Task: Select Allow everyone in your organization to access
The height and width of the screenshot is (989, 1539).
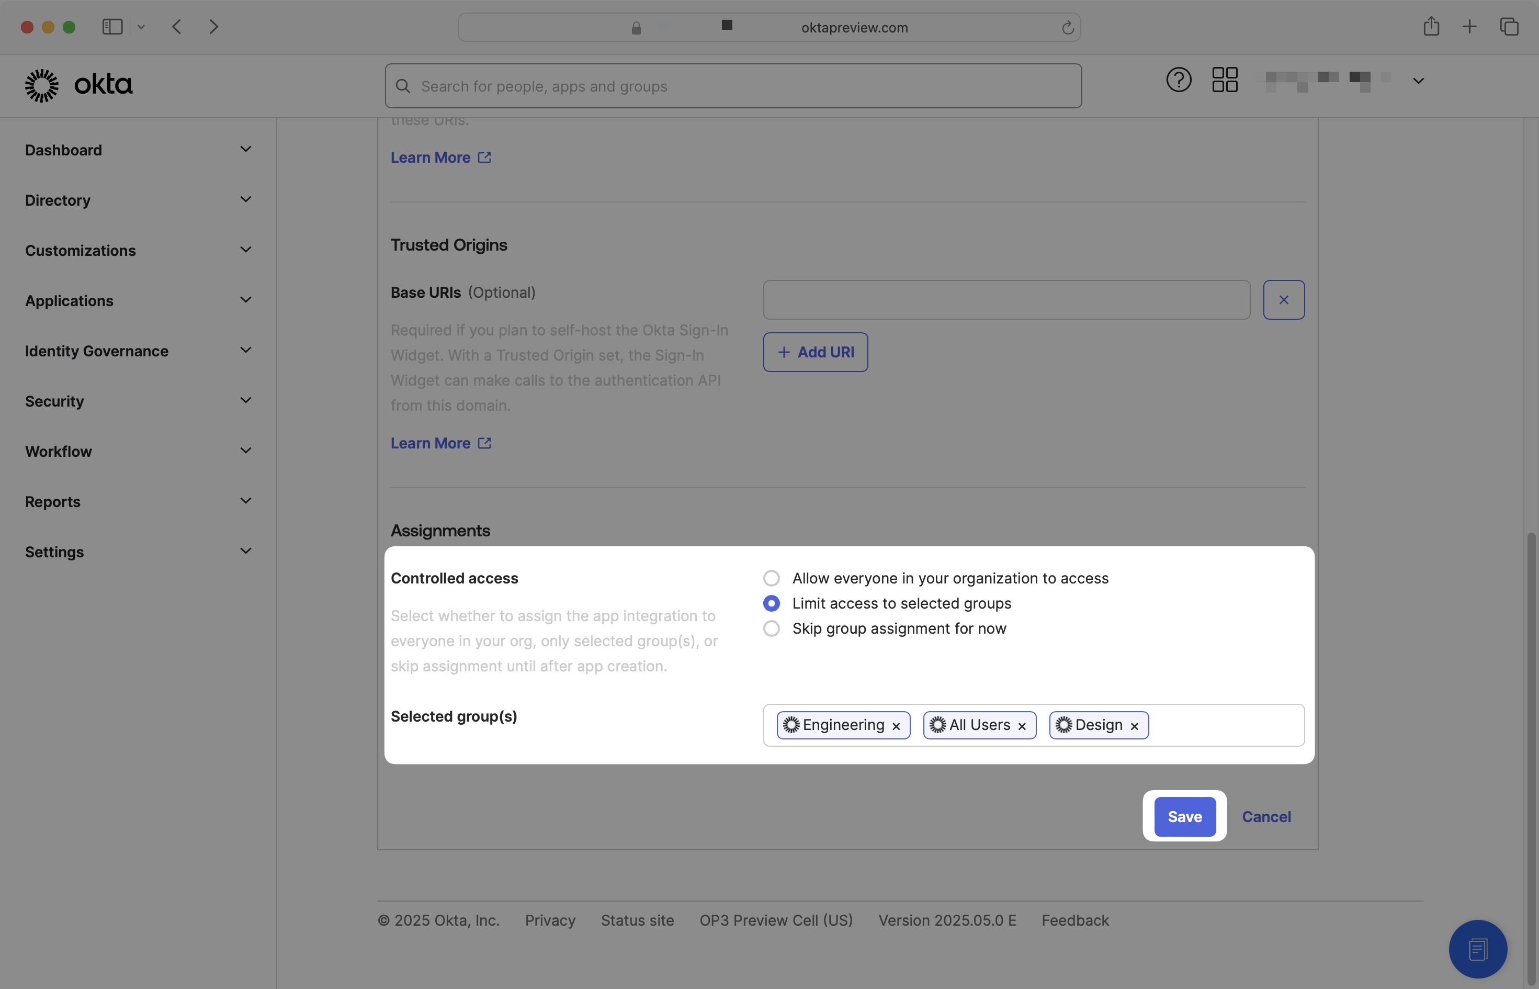Action: (771, 577)
